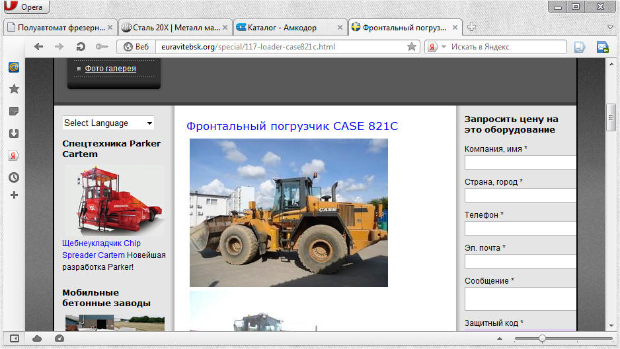Select the 'Фронтальный погруз...' tab
This screenshot has width=620, height=349.
coord(405,28)
